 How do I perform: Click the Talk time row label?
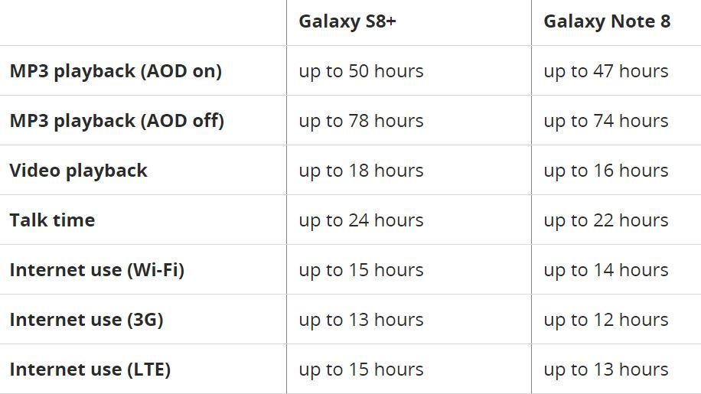[52, 220]
